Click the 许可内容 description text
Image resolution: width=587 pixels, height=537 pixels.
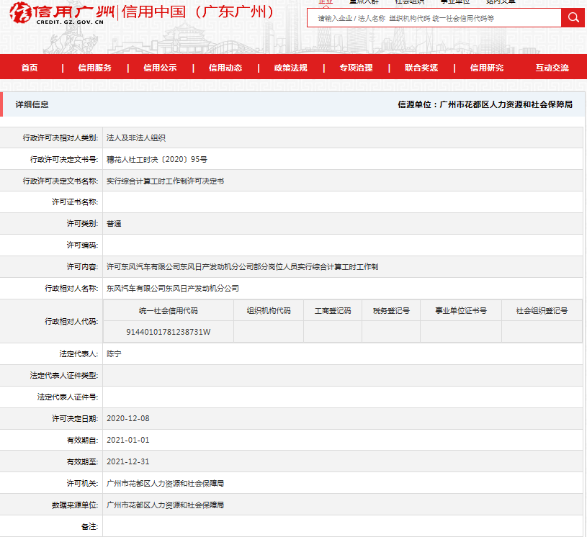click(242, 267)
